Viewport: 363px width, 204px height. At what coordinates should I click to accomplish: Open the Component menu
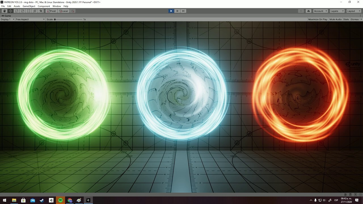(44, 6)
